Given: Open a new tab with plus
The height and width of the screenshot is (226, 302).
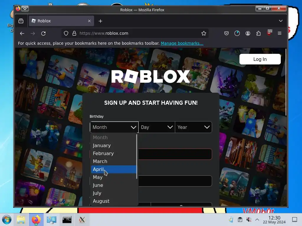Looking at the screenshot, I should click(x=100, y=21).
